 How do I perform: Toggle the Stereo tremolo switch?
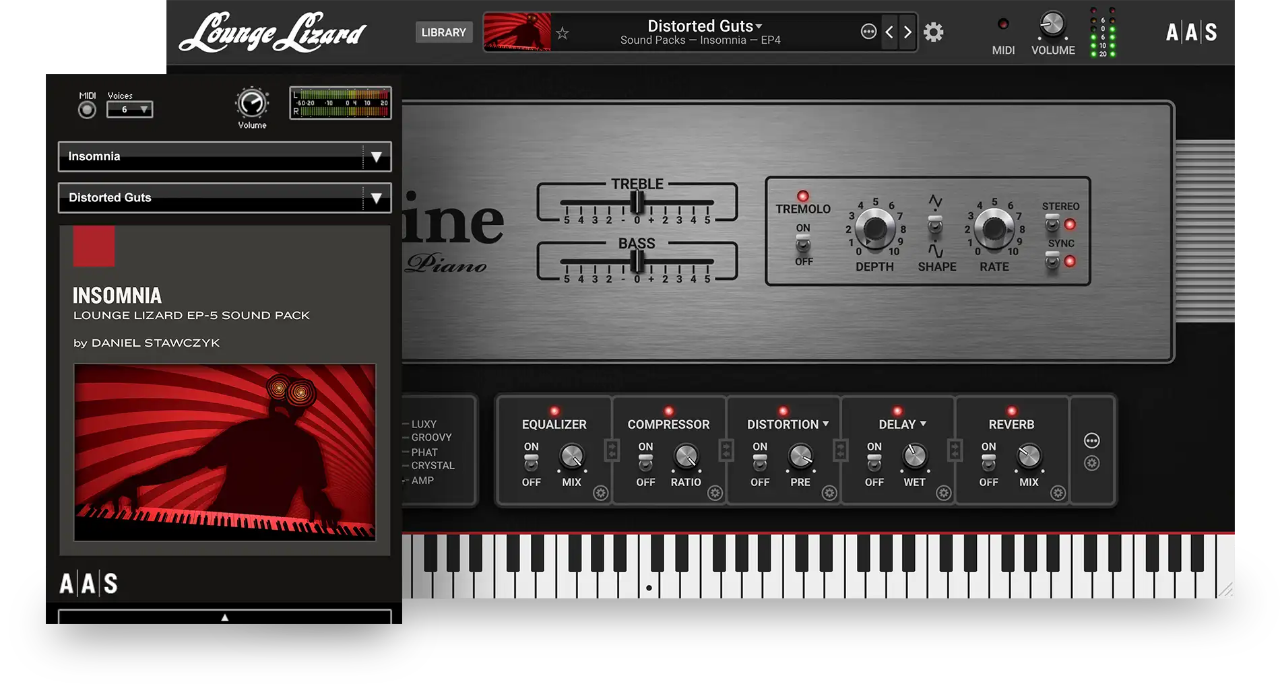pyautogui.click(x=1052, y=224)
